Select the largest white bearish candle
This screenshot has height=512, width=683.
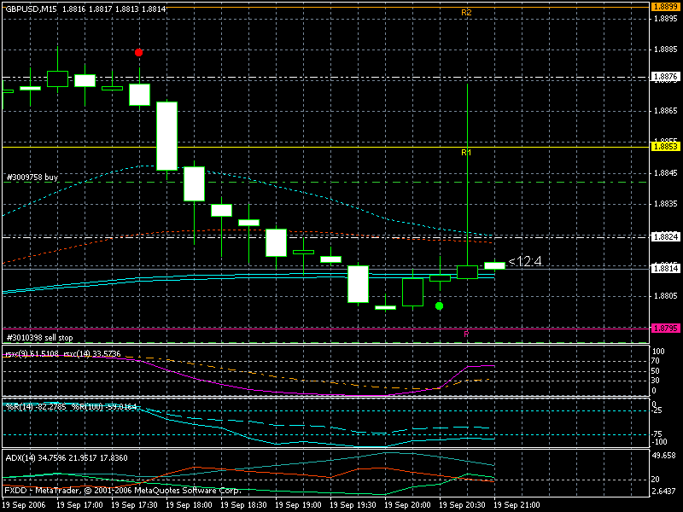point(166,136)
